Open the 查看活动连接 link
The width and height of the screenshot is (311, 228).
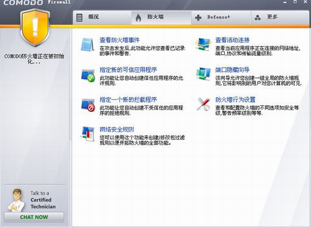[x=232, y=40]
